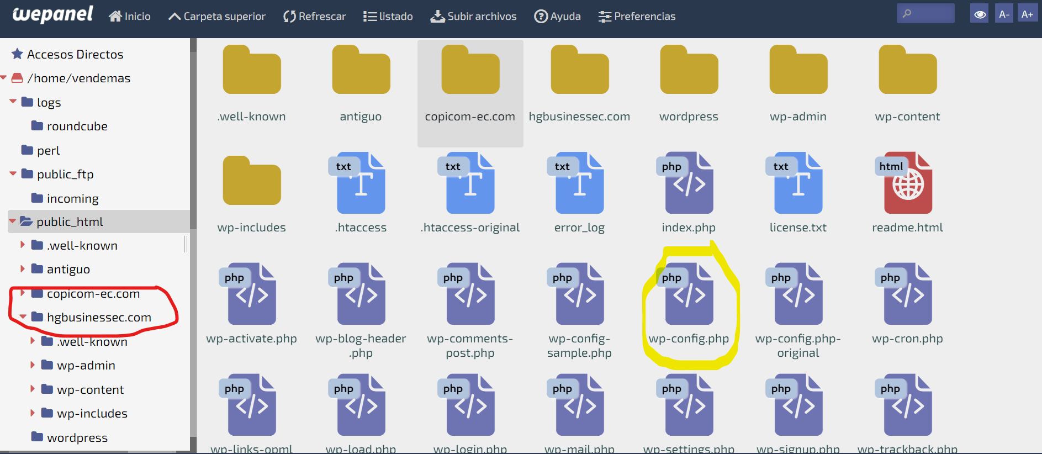Select copicom-ec.com in the sidebar tree
Image resolution: width=1042 pixels, height=454 pixels.
86,293
